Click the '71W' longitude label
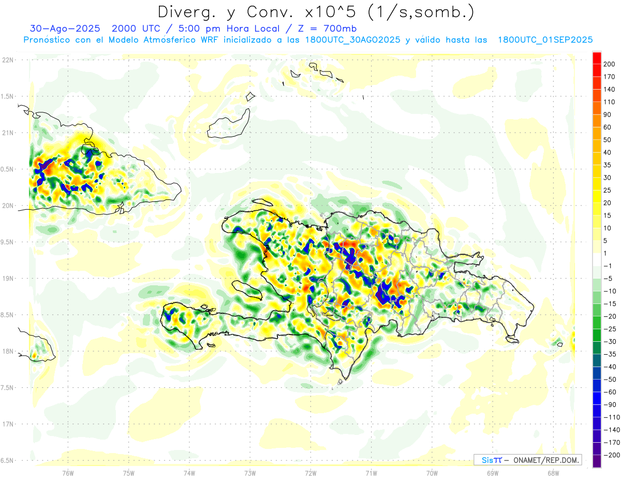Viewport: 621px width, 480px height. coord(371,473)
